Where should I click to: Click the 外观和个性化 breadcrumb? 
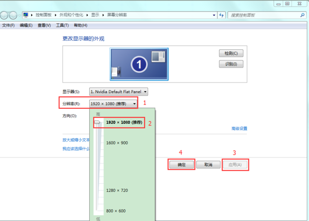point(72,15)
